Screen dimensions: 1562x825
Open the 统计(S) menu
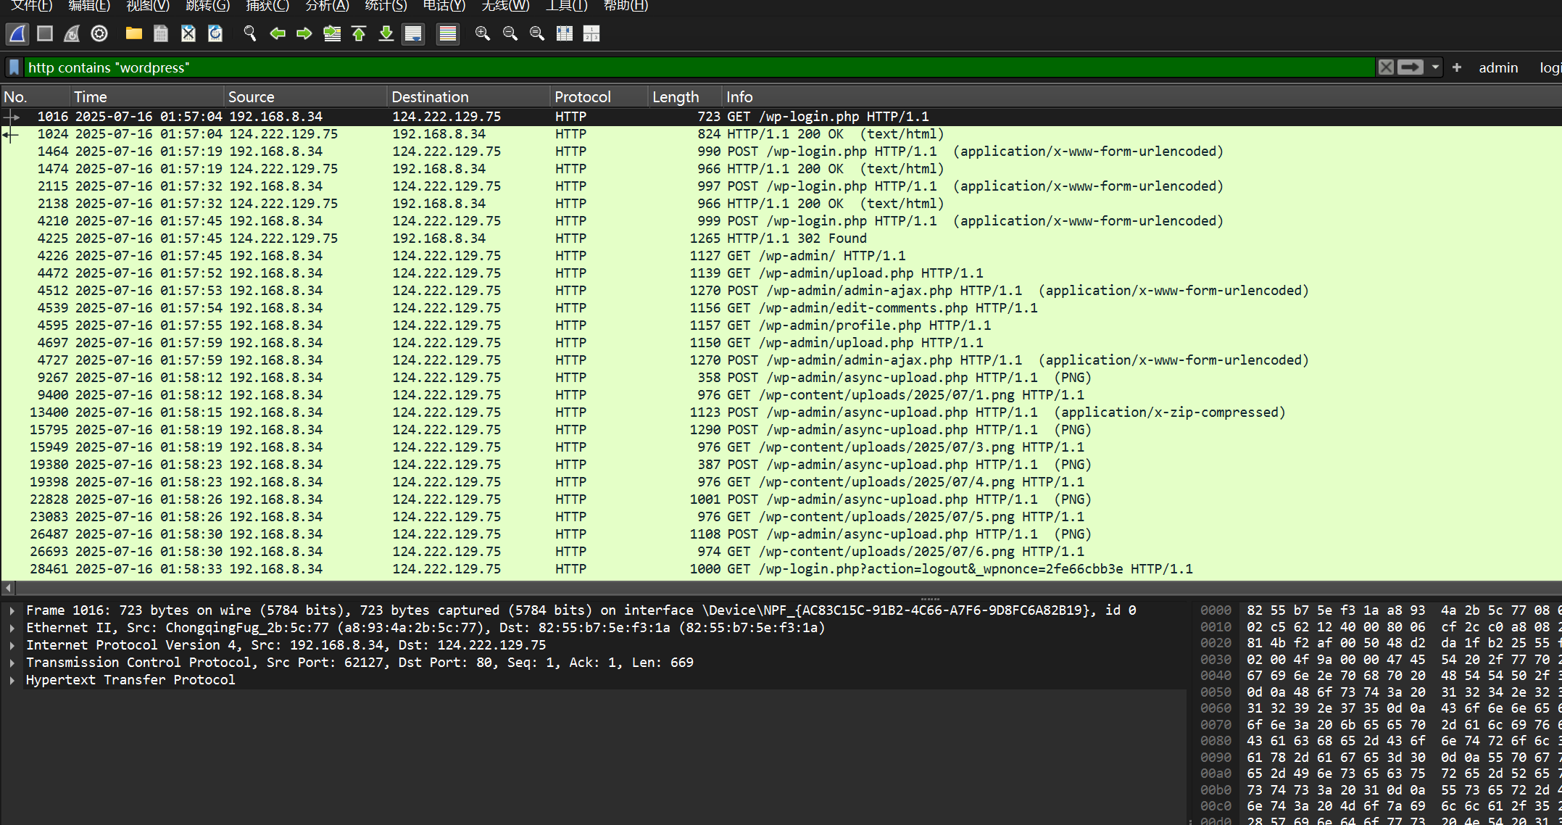(386, 6)
